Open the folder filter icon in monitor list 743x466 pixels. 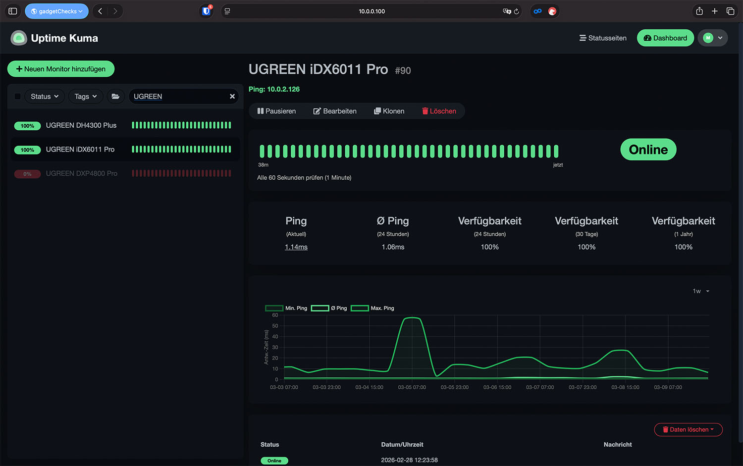pyautogui.click(x=115, y=97)
